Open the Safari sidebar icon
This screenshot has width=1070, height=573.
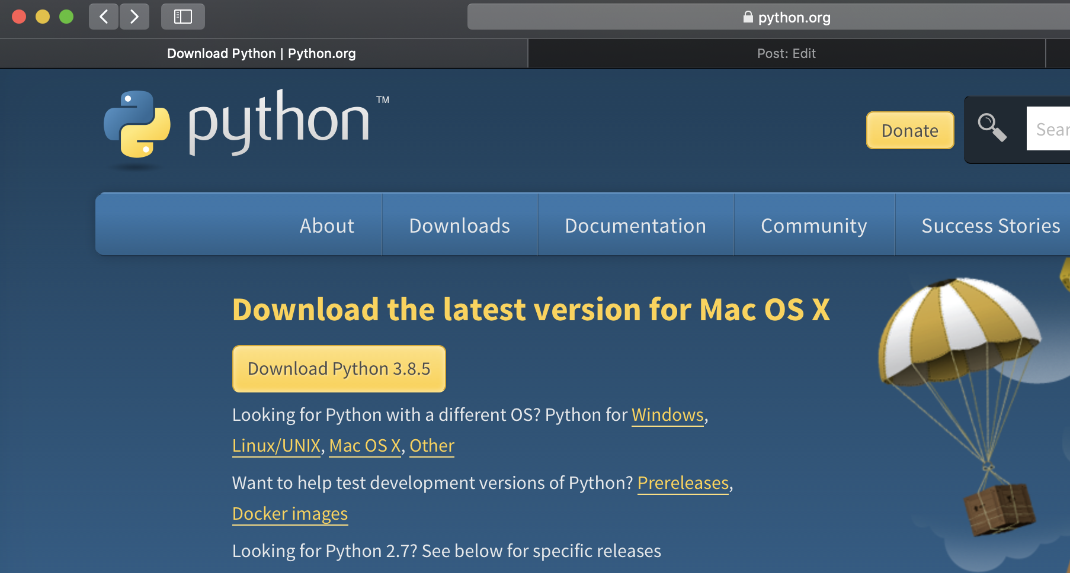point(182,17)
